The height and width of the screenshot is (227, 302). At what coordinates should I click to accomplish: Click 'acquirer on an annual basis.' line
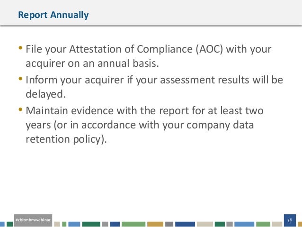point(92,63)
